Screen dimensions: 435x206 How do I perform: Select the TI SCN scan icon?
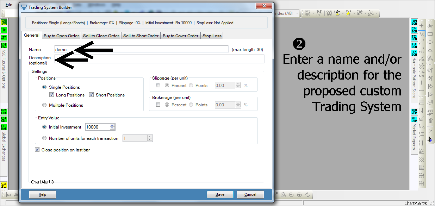pyautogui.click(x=414, y=38)
